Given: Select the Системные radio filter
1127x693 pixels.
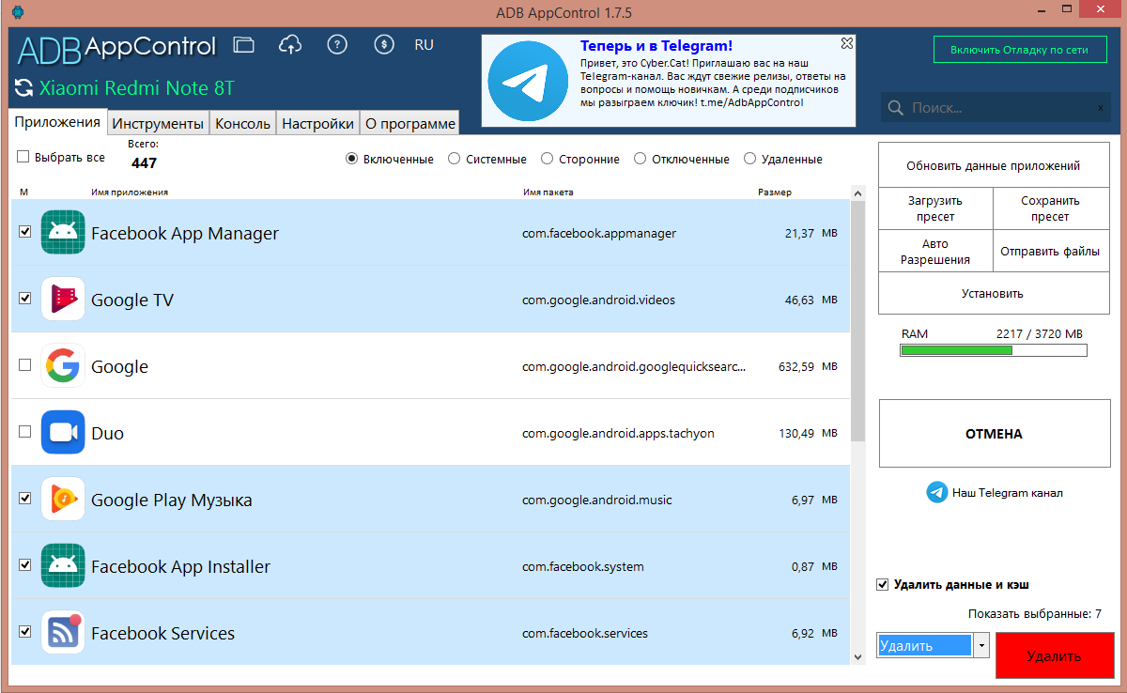Looking at the screenshot, I should 454,159.
